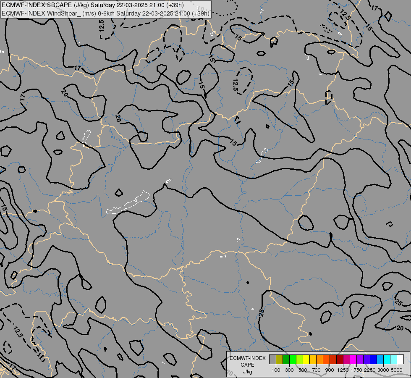This screenshot has height=378, width=411.
Task: Click the white legend swatch
Action: (400, 360)
